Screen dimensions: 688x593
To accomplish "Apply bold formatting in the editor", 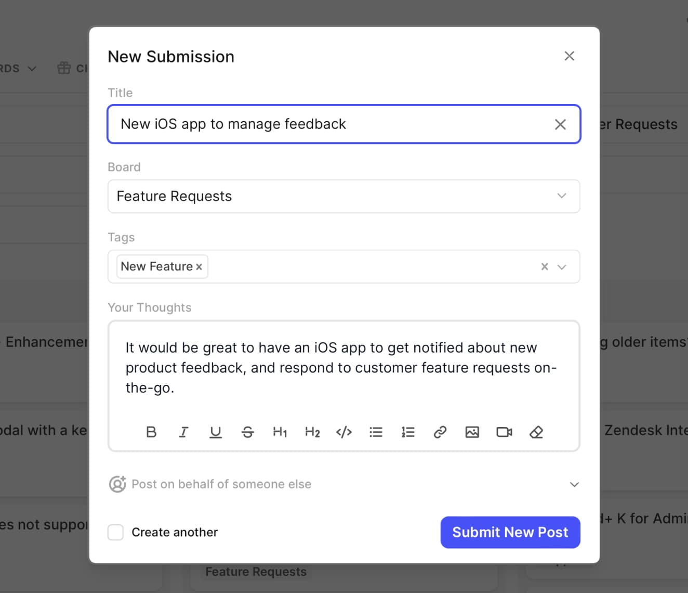I will click(x=151, y=432).
